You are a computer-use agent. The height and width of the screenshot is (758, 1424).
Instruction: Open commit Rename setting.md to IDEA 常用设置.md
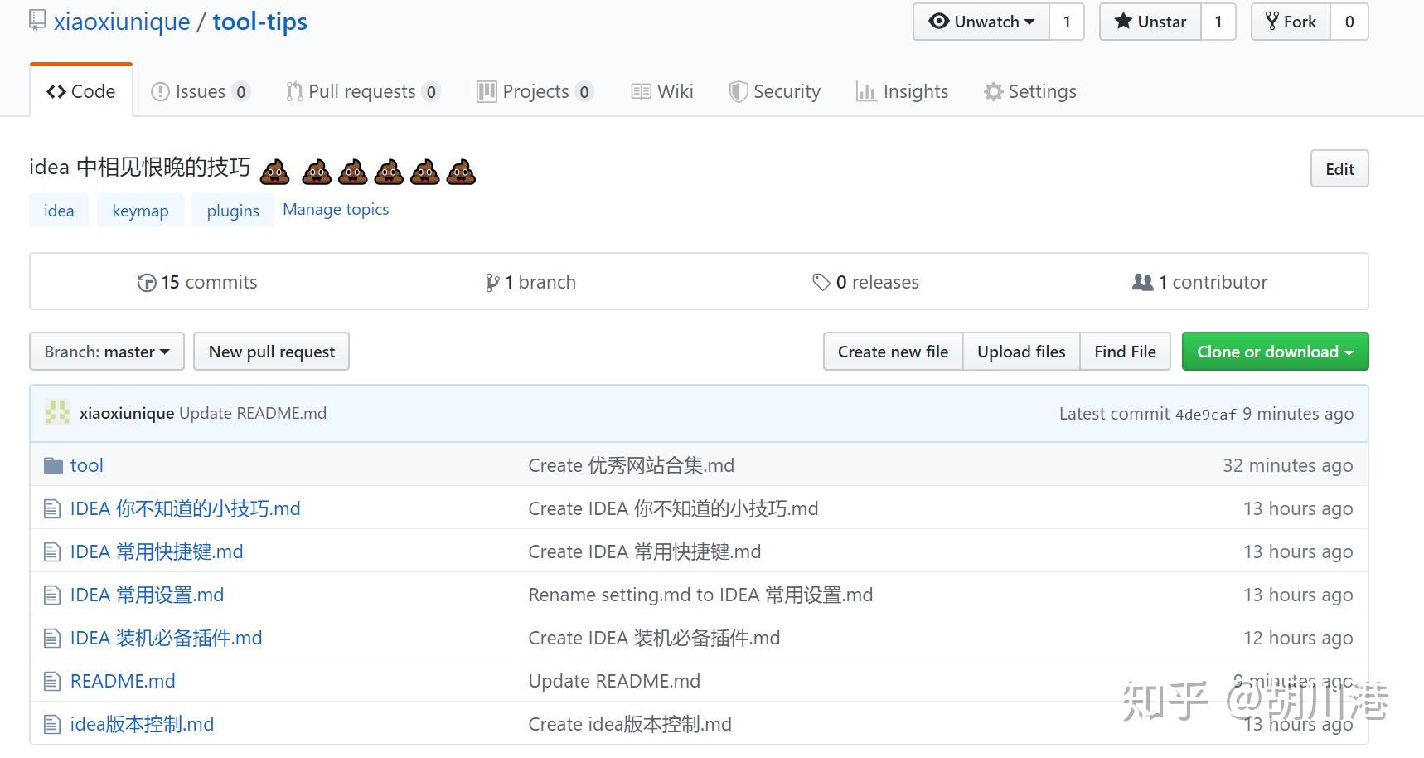coord(701,595)
